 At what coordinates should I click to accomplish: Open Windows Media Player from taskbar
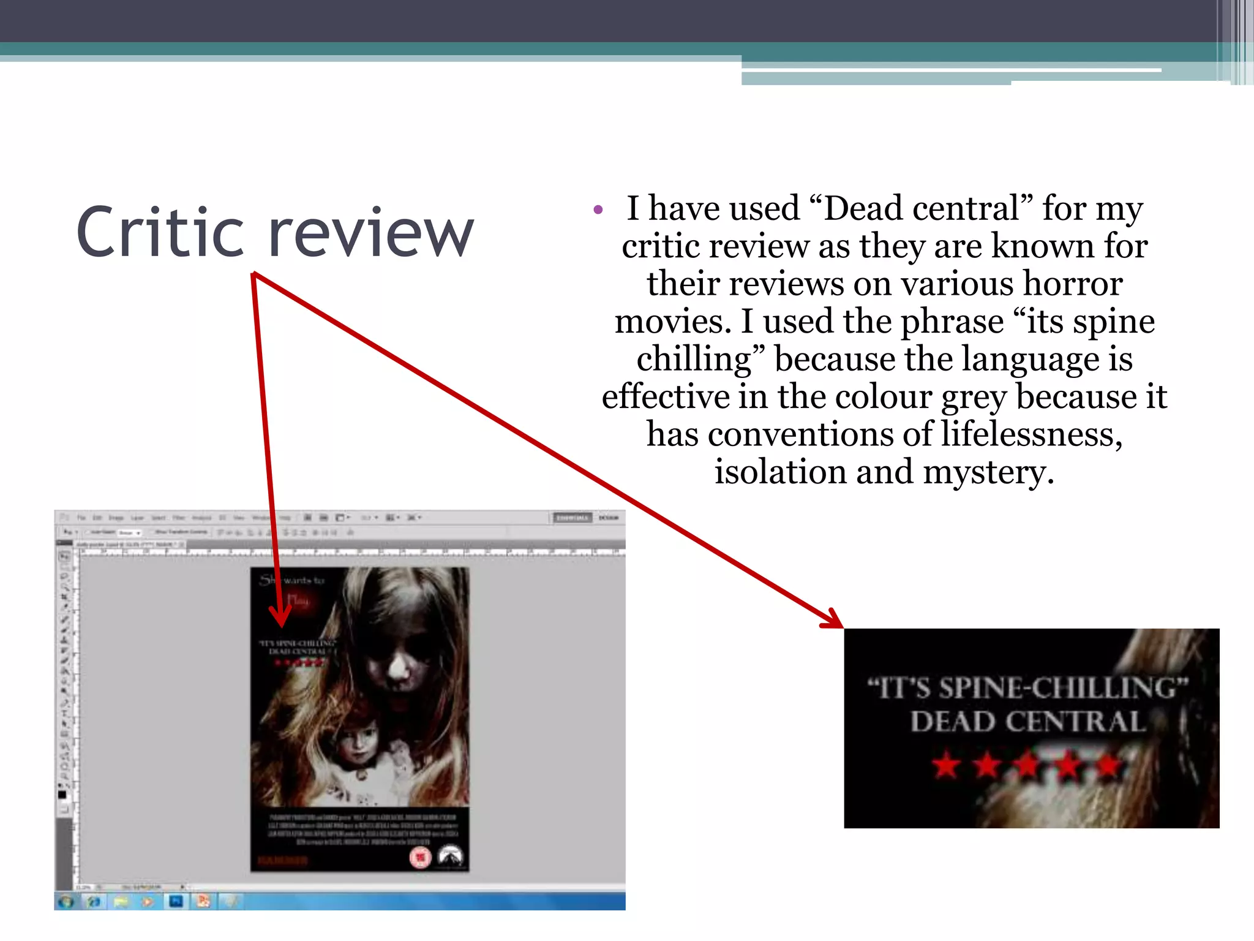[x=148, y=901]
